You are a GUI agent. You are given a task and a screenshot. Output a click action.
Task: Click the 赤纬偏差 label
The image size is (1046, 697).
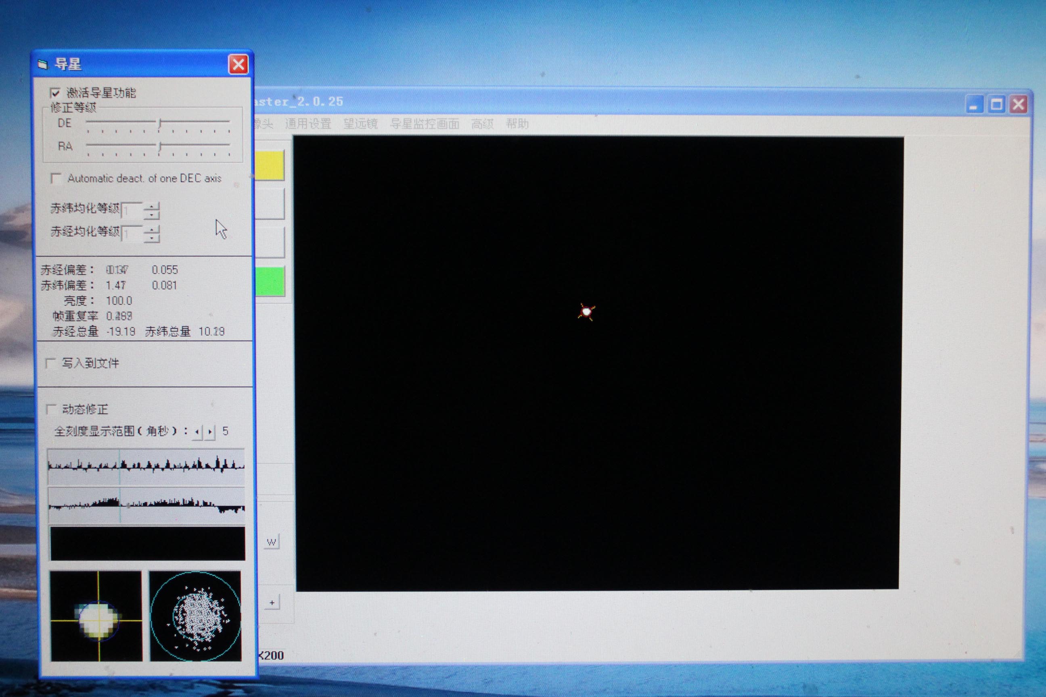[68, 286]
